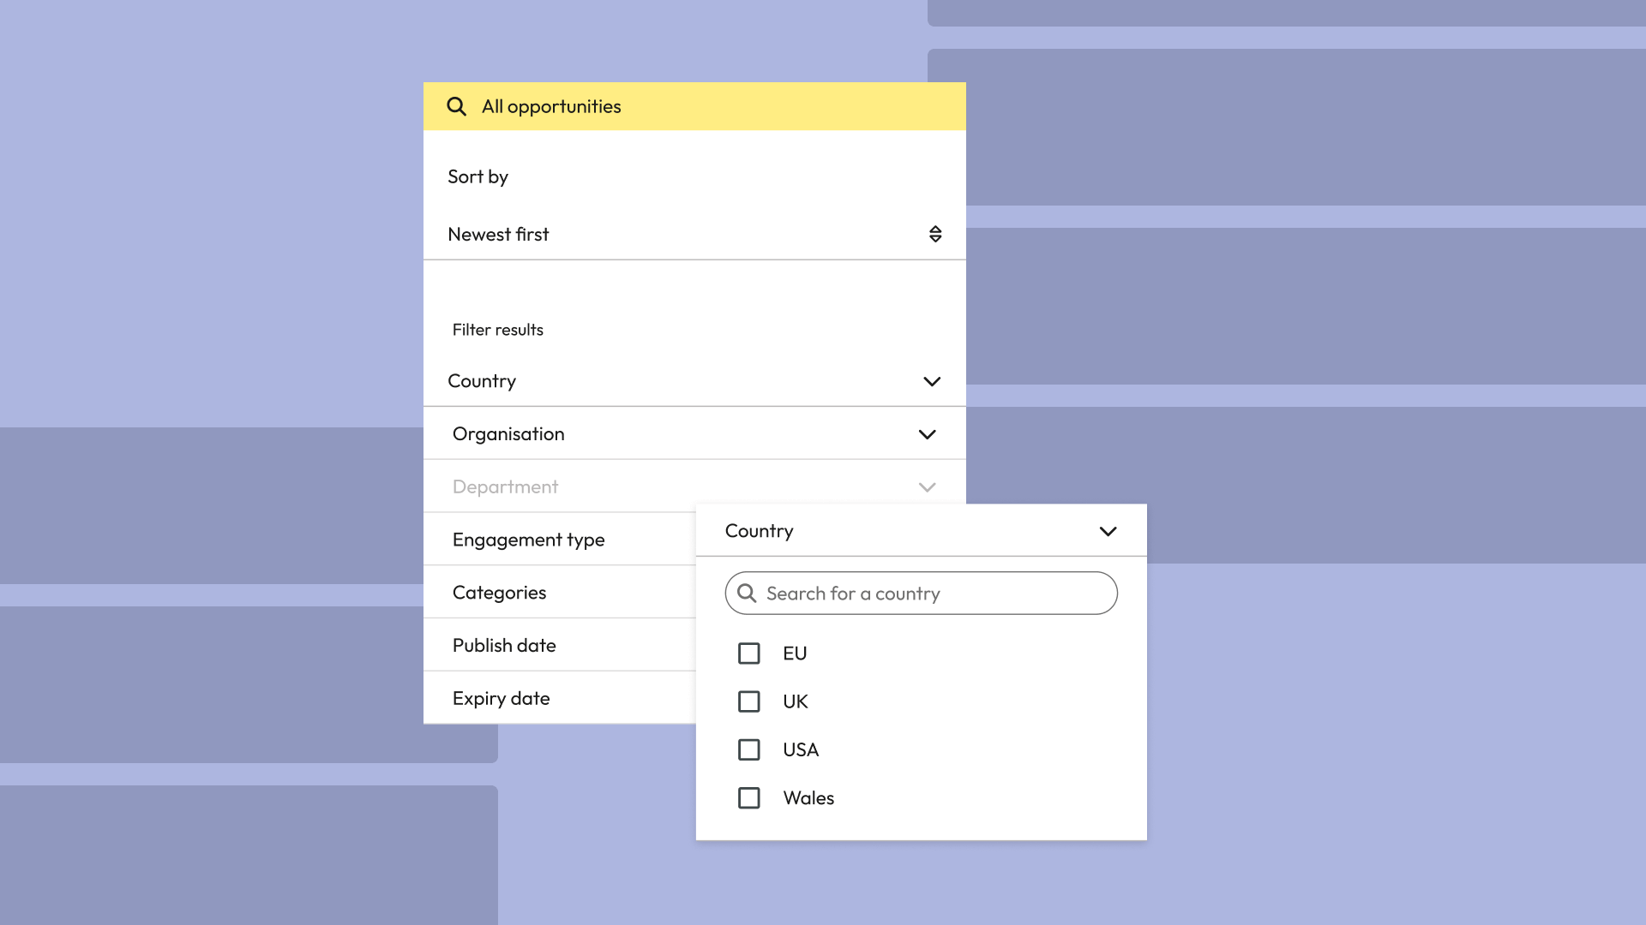The width and height of the screenshot is (1646, 925).
Task: Click the chevron icon in the Country popup header
Action: tap(1108, 531)
